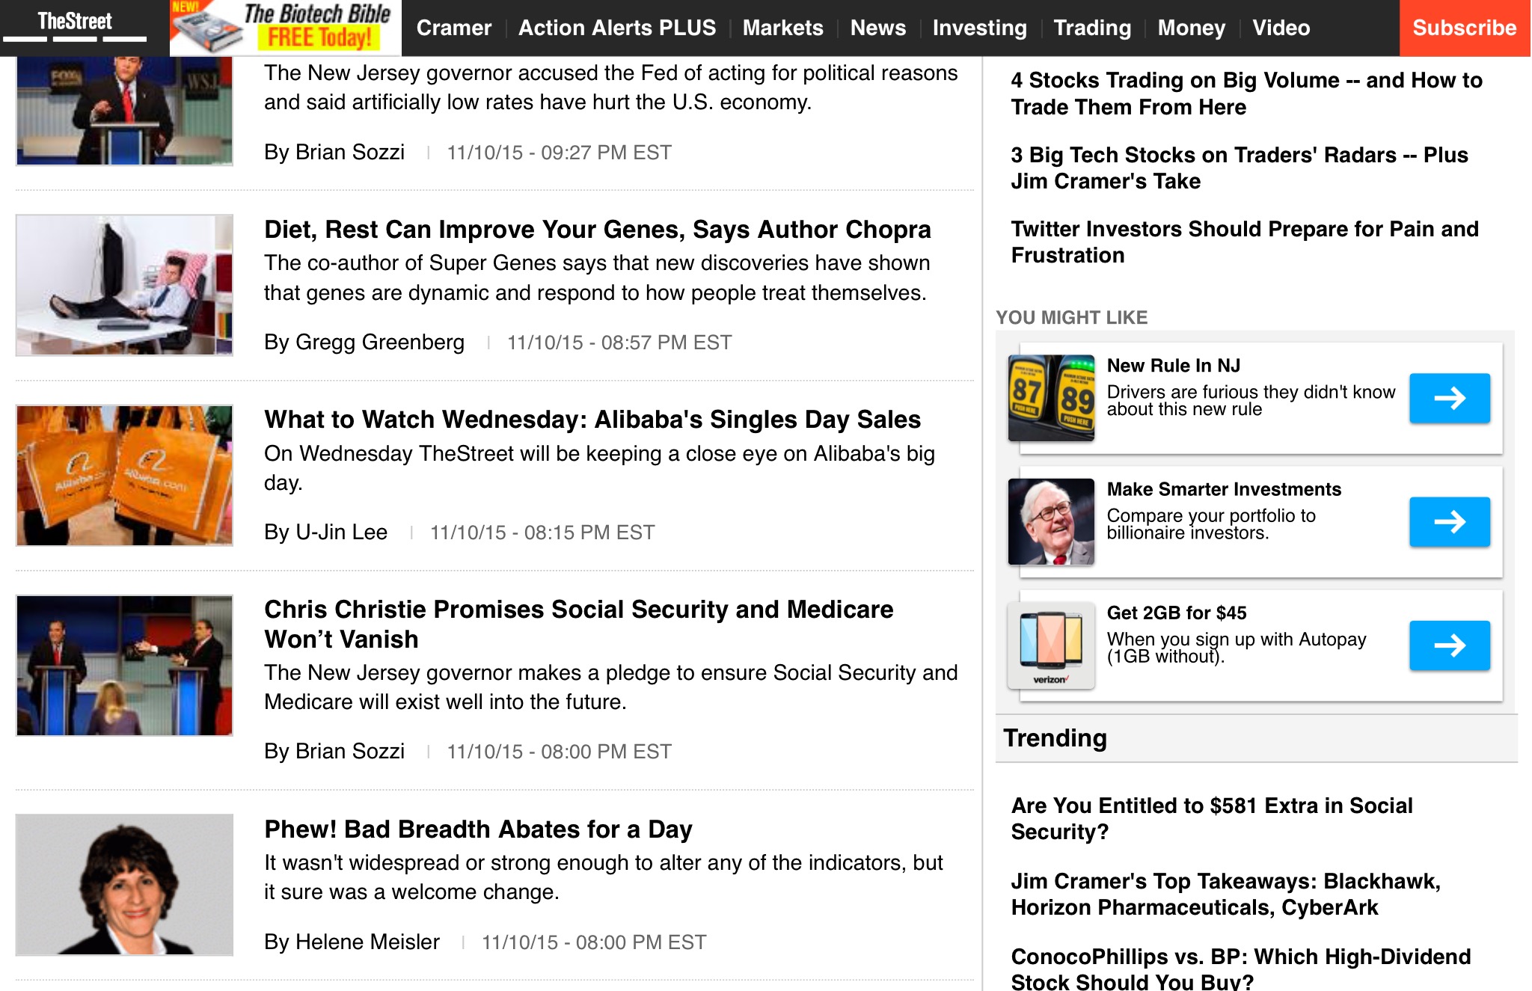Open Twitter Investors Should Prepare for Pain link
This screenshot has width=1532, height=991.
1245,242
